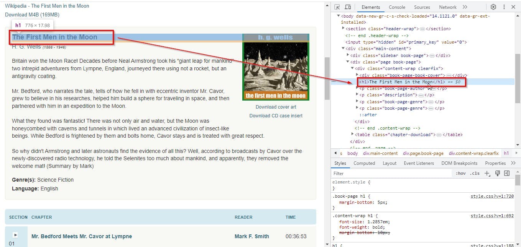521x247 pixels.
Task: Expand the book-page-author paragraph node
Action: (x=357, y=88)
